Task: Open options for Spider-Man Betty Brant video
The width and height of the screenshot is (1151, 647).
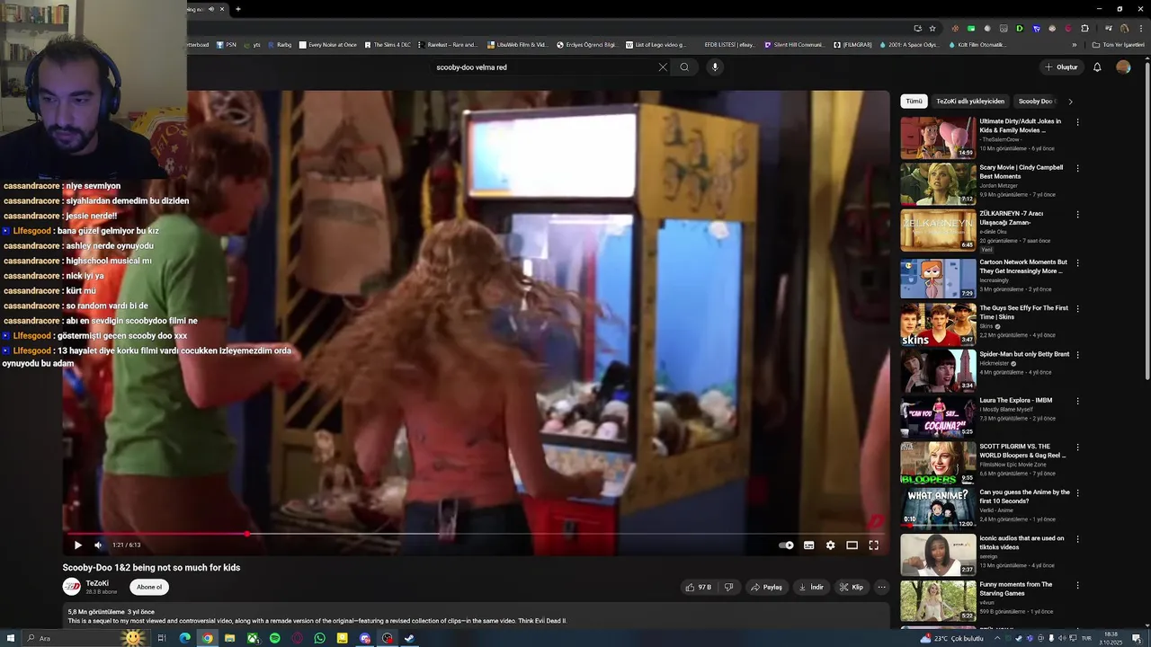Action: (x=1077, y=354)
